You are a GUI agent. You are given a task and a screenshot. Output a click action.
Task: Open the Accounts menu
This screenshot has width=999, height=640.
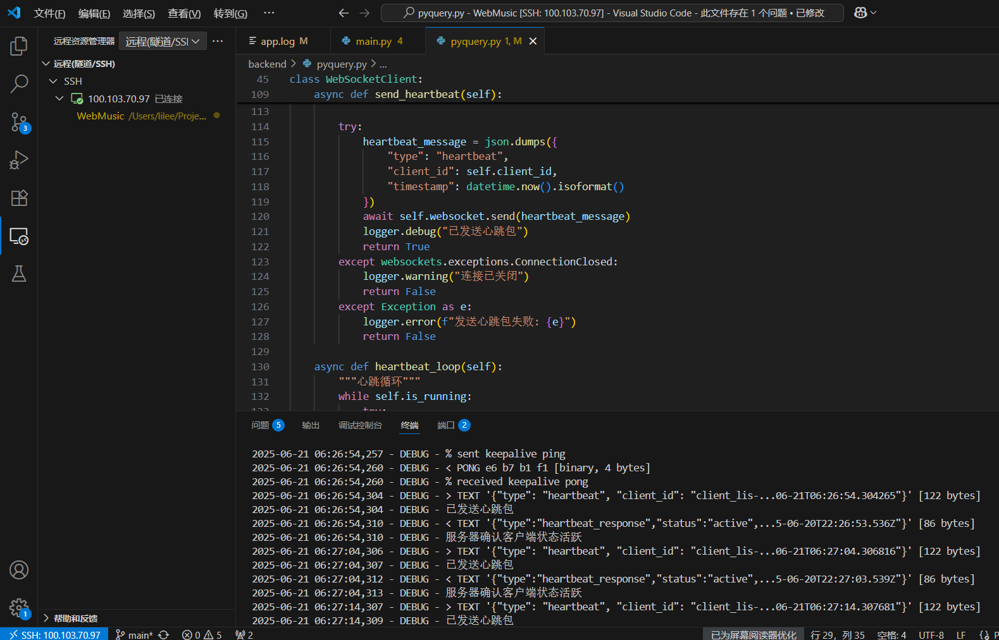coord(19,570)
